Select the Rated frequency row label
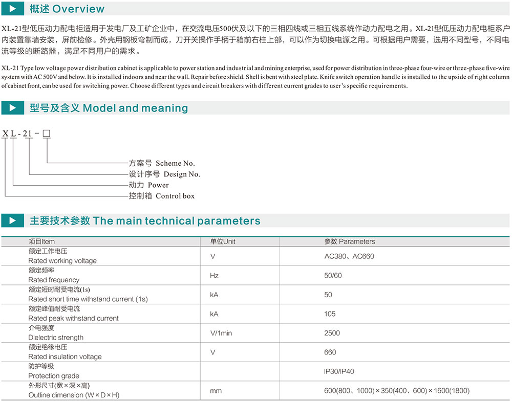This screenshot has width=512, height=401. [54, 280]
